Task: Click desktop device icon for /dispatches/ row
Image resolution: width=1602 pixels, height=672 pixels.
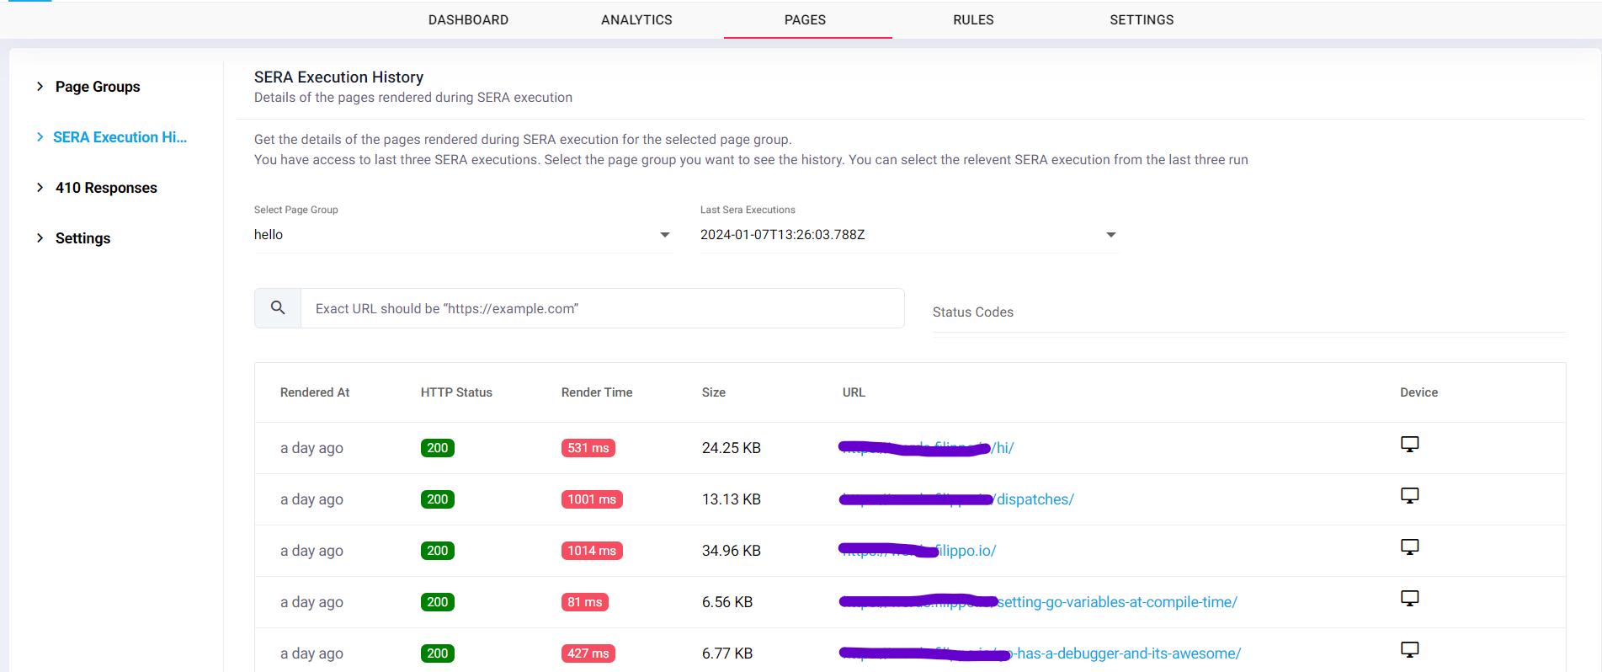Action: click(1409, 495)
